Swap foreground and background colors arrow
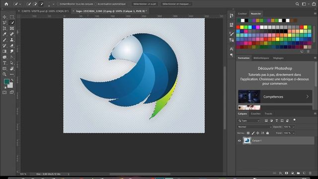Screen dimensions: 318x179 point(12,80)
